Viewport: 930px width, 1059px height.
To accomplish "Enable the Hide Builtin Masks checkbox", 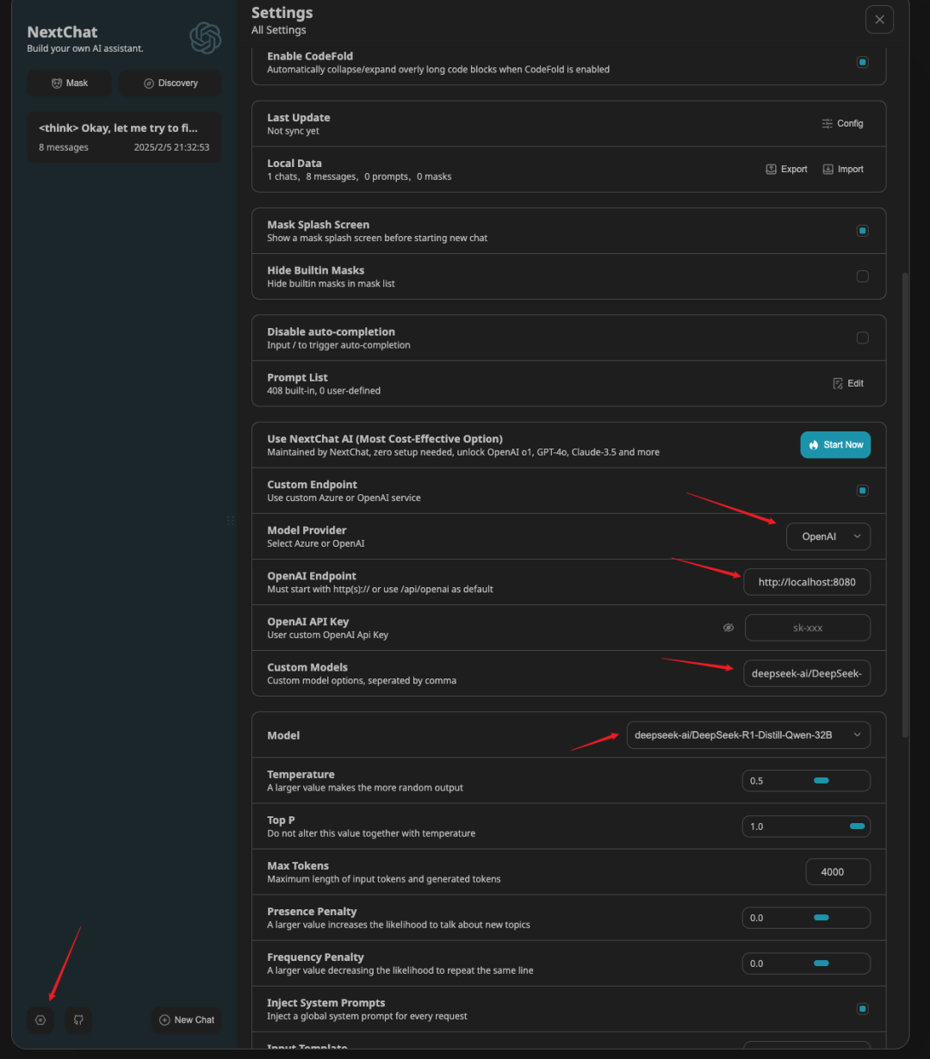I will pyautogui.click(x=862, y=276).
